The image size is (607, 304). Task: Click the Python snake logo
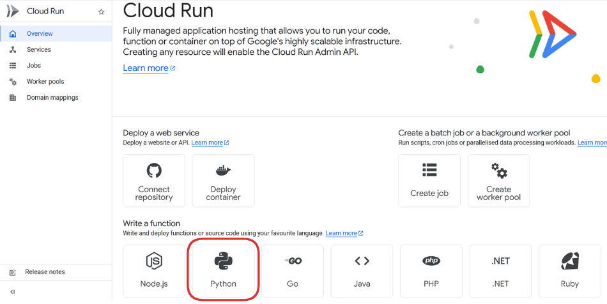click(x=224, y=261)
